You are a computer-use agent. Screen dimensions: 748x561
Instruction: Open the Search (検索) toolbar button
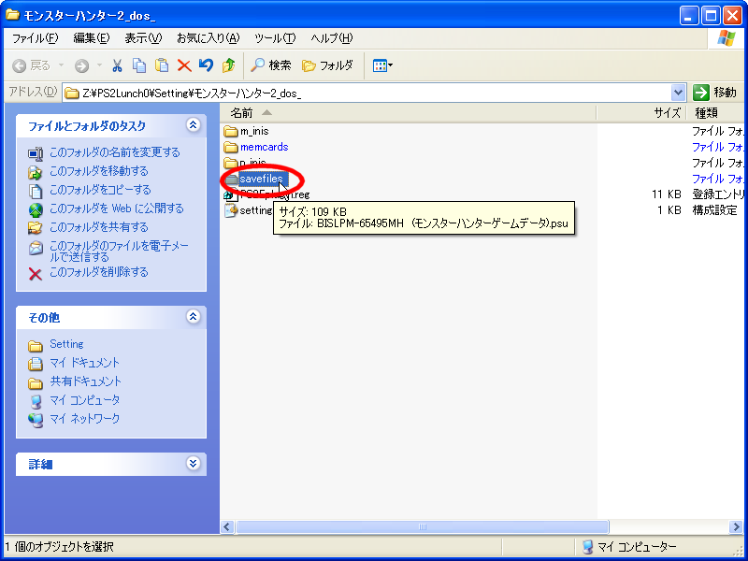(270, 65)
